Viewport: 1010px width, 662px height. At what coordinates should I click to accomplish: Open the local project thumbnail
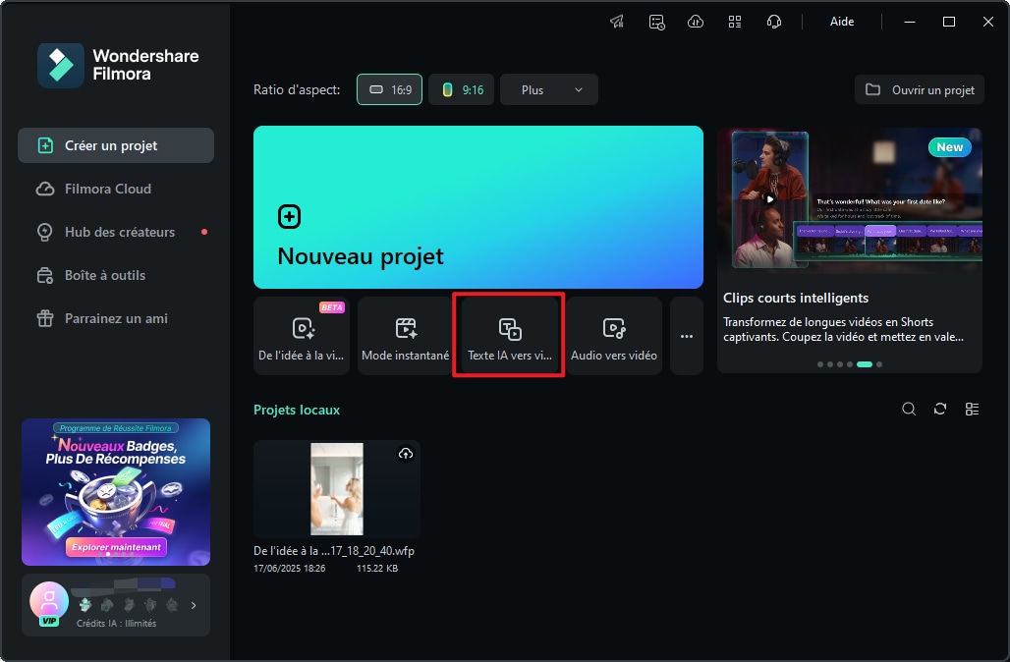(337, 489)
